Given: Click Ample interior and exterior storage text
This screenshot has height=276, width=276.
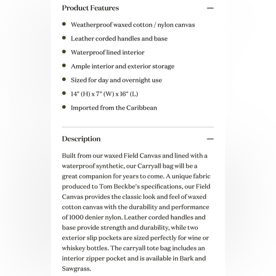Looking at the screenshot, I should pyautogui.click(x=122, y=66).
